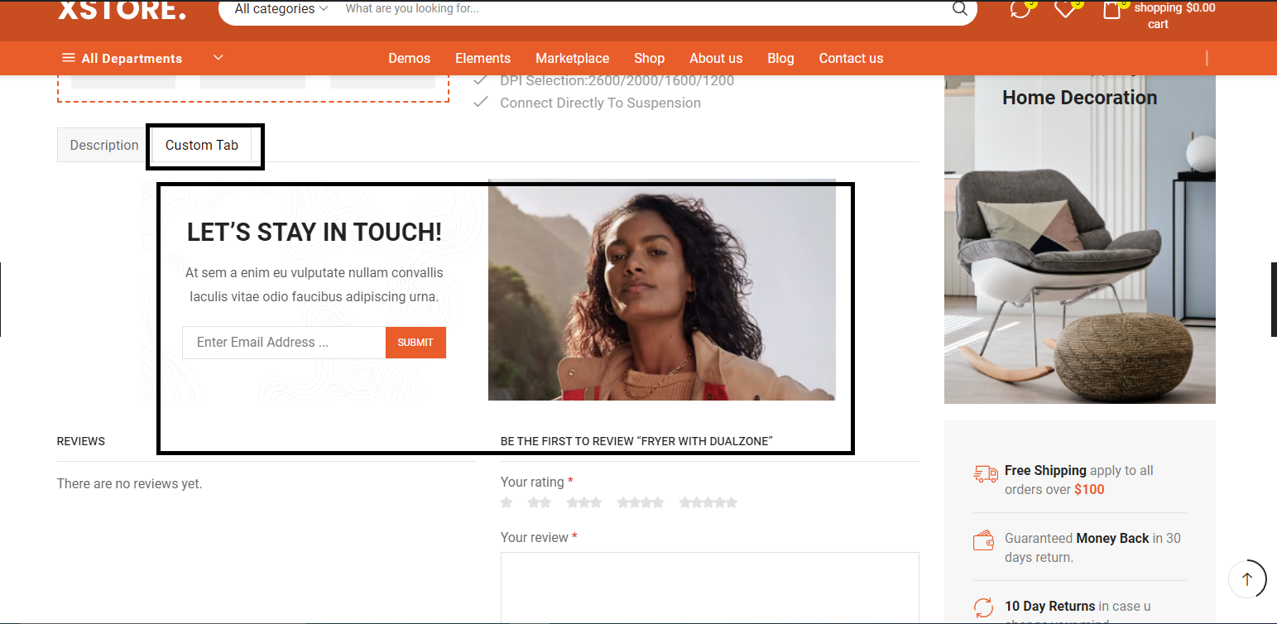Open the shopping cart icon
Image resolution: width=1277 pixels, height=624 pixels.
tap(1111, 9)
